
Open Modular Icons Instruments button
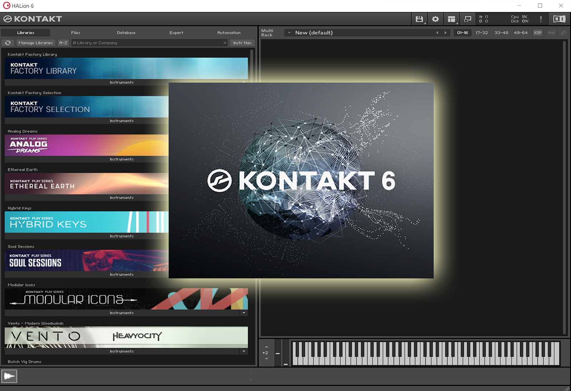click(122, 313)
